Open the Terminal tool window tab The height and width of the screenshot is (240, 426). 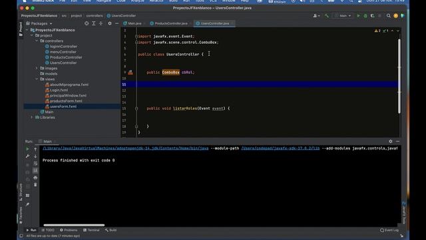click(x=91, y=230)
